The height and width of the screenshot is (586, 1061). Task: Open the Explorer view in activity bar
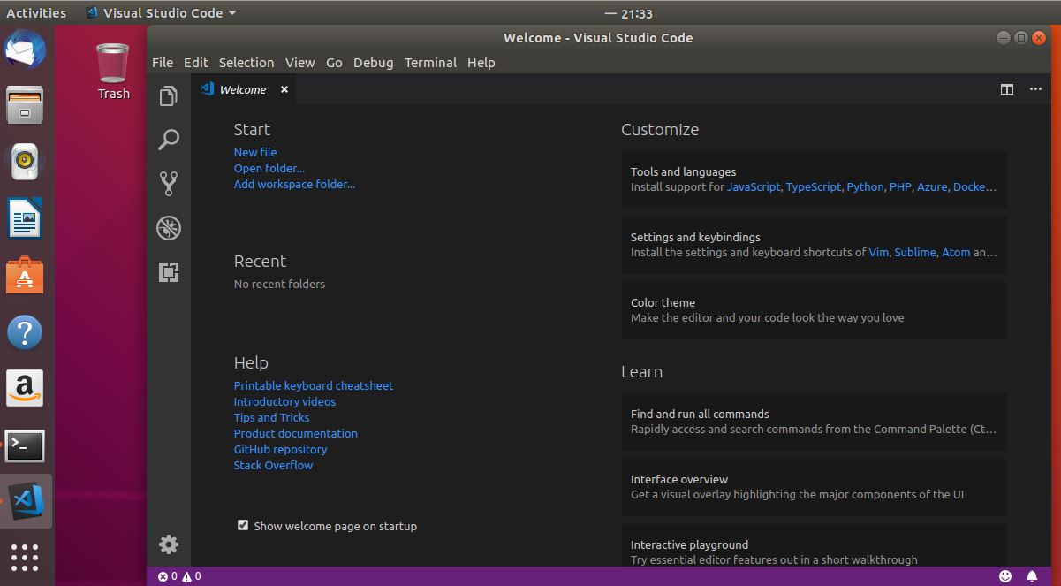pos(168,96)
